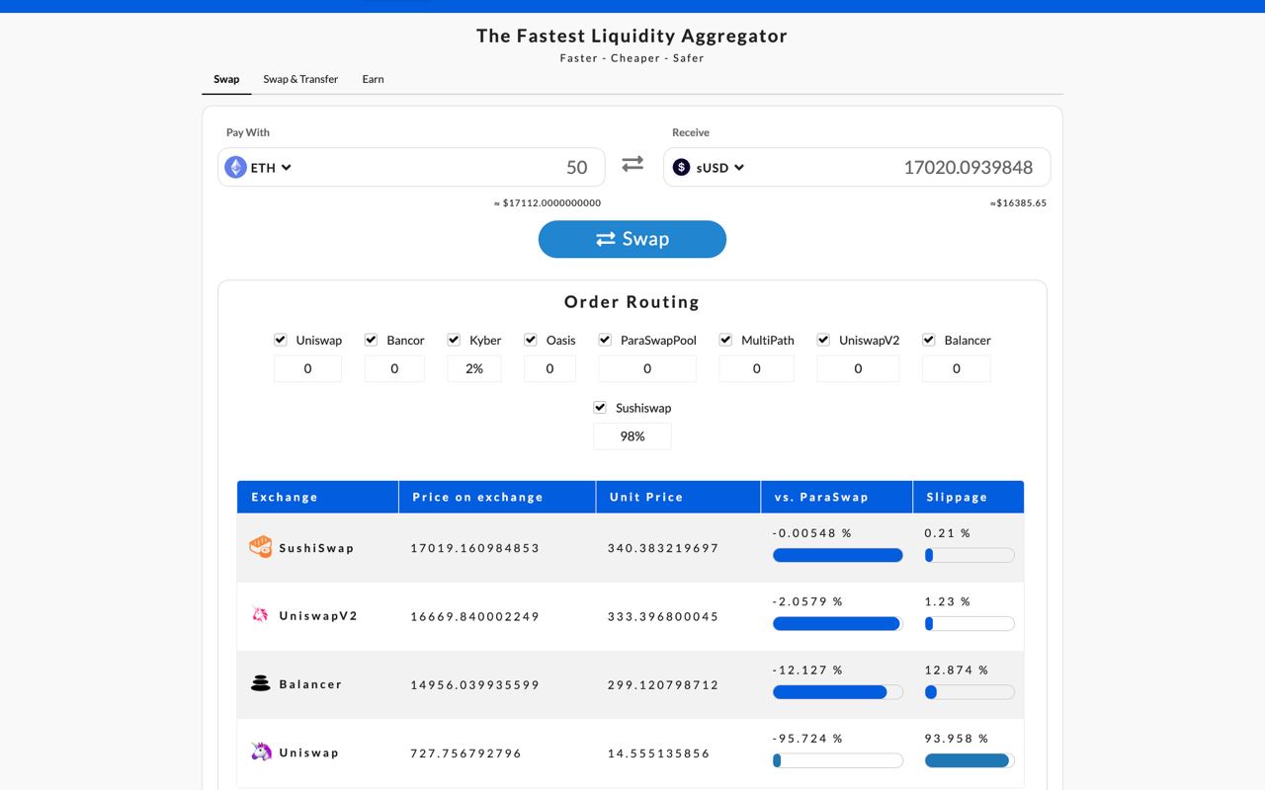Viewport: 1265px width, 790px height.
Task: Click the Uniswap percentage input box
Action: (x=307, y=368)
